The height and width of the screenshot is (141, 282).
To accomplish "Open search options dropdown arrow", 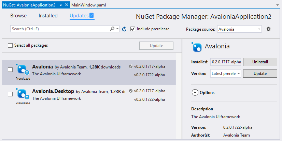I will [117, 29].
